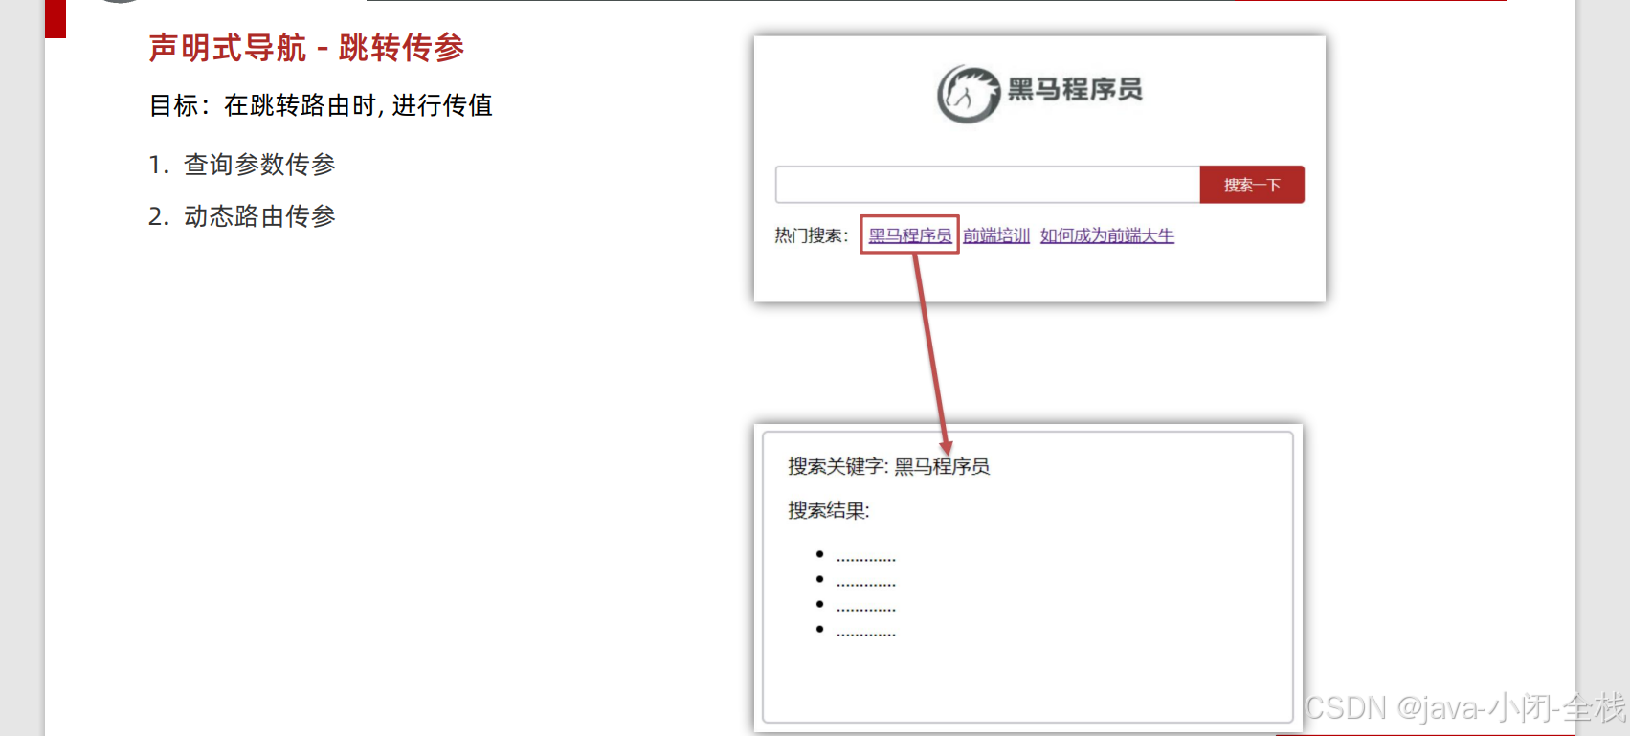The height and width of the screenshot is (736, 1630).
Task: Open the 黑马程序员 hot search link
Action: [x=910, y=235]
